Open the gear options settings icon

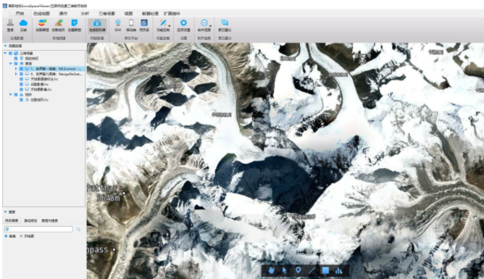coord(183,23)
